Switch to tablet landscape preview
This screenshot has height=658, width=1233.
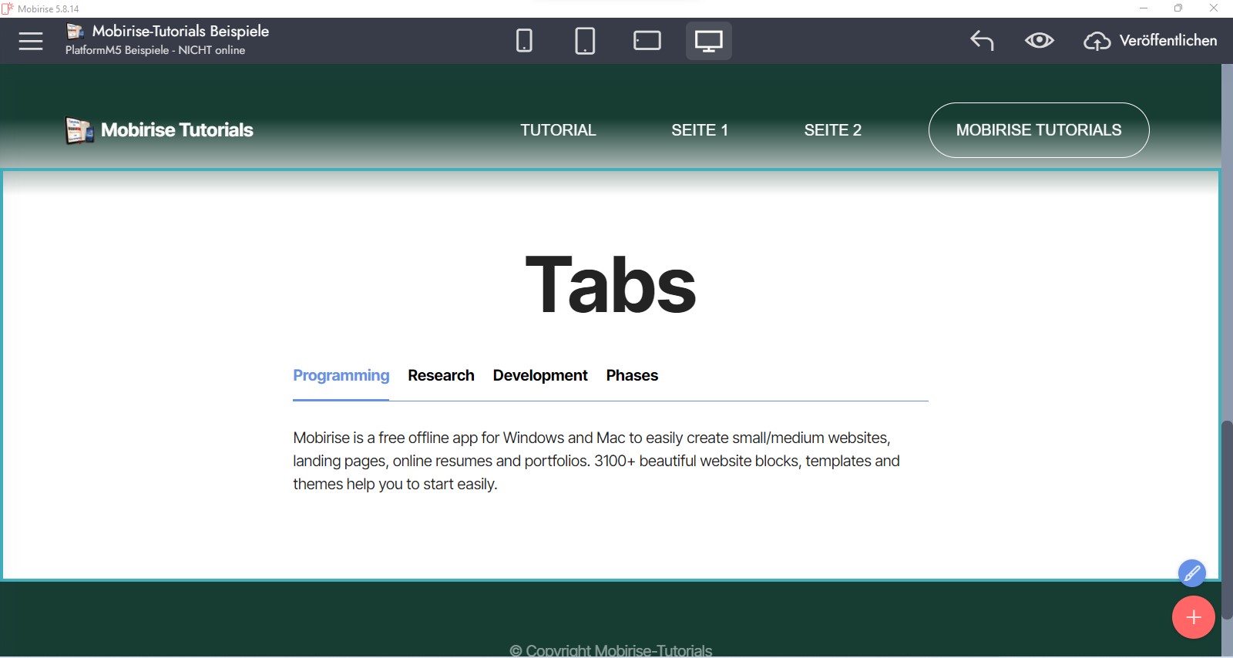click(647, 41)
